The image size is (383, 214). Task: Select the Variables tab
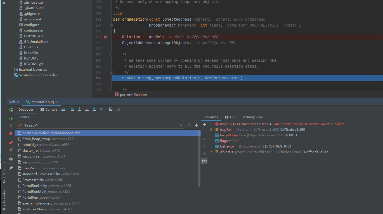[211, 117]
